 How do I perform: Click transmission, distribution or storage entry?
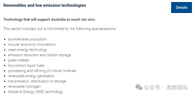(37, 81)
